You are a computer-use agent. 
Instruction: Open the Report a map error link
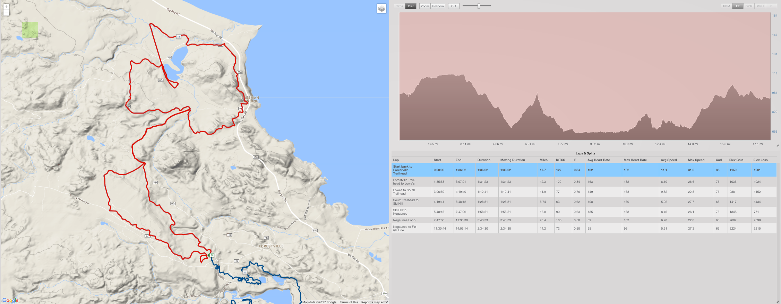(x=374, y=302)
